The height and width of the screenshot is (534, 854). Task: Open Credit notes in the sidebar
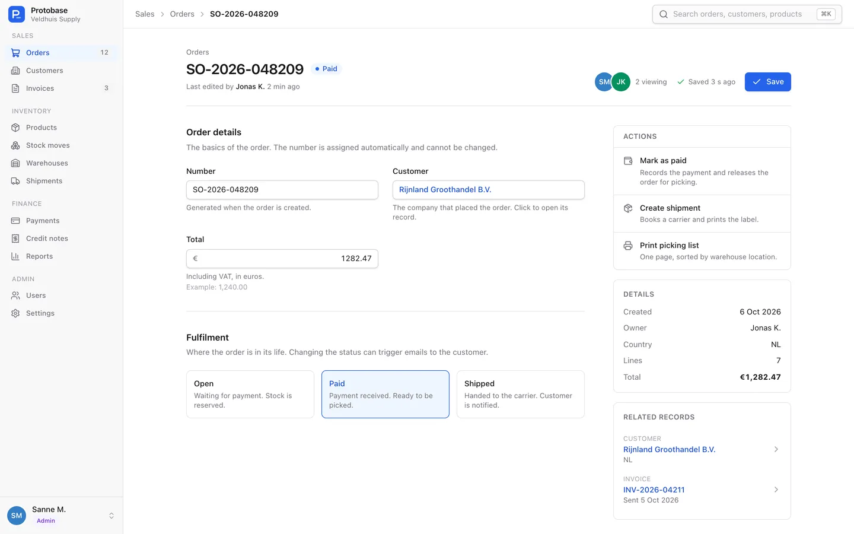click(62, 239)
